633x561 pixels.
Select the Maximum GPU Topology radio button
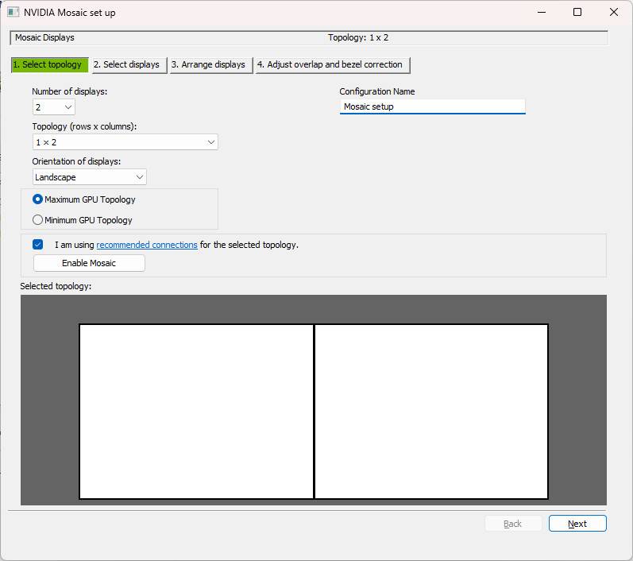tap(38, 199)
